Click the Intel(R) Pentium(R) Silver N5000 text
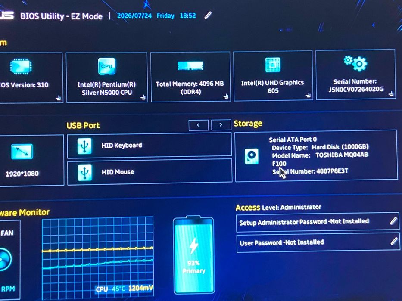This screenshot has height=301, width=402. point(107,88)
